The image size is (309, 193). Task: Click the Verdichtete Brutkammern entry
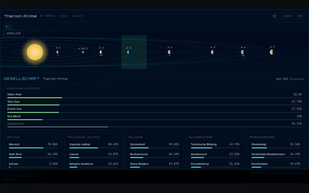pyautogui.click(x=276, y=156)
